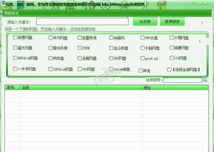The height and width of the screenshot is (152, 214).
Task: Enable vdisk威盘 checkbox
Action: pos(111,69)
